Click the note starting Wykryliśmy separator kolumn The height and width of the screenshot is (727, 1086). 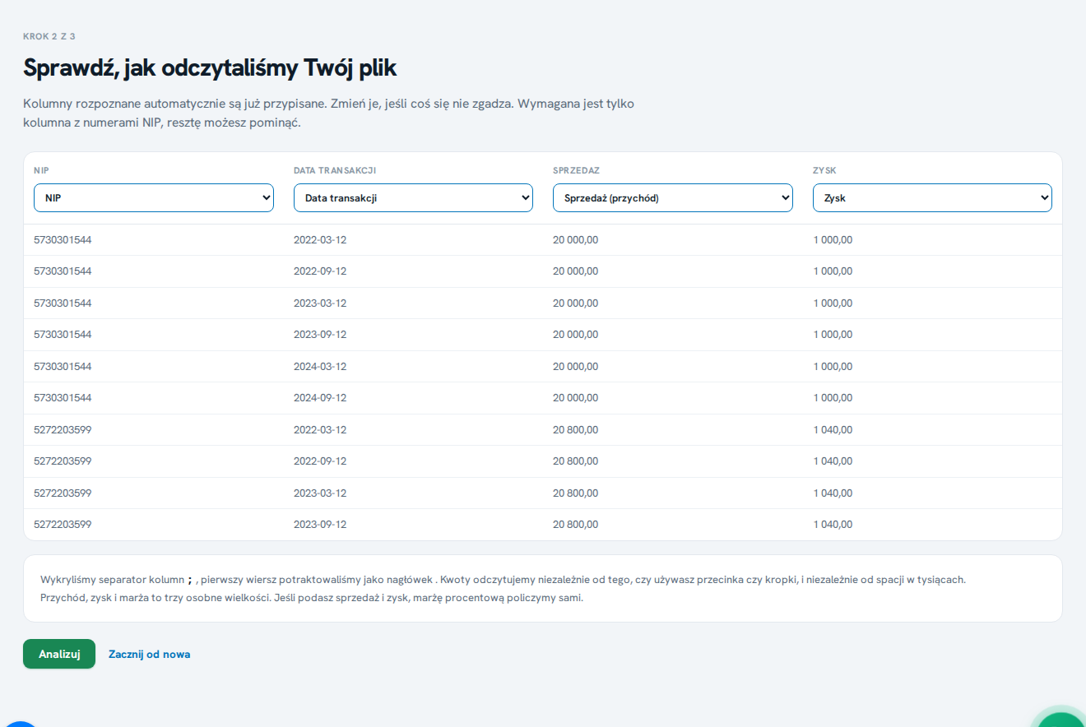click(x=503, y=580)
